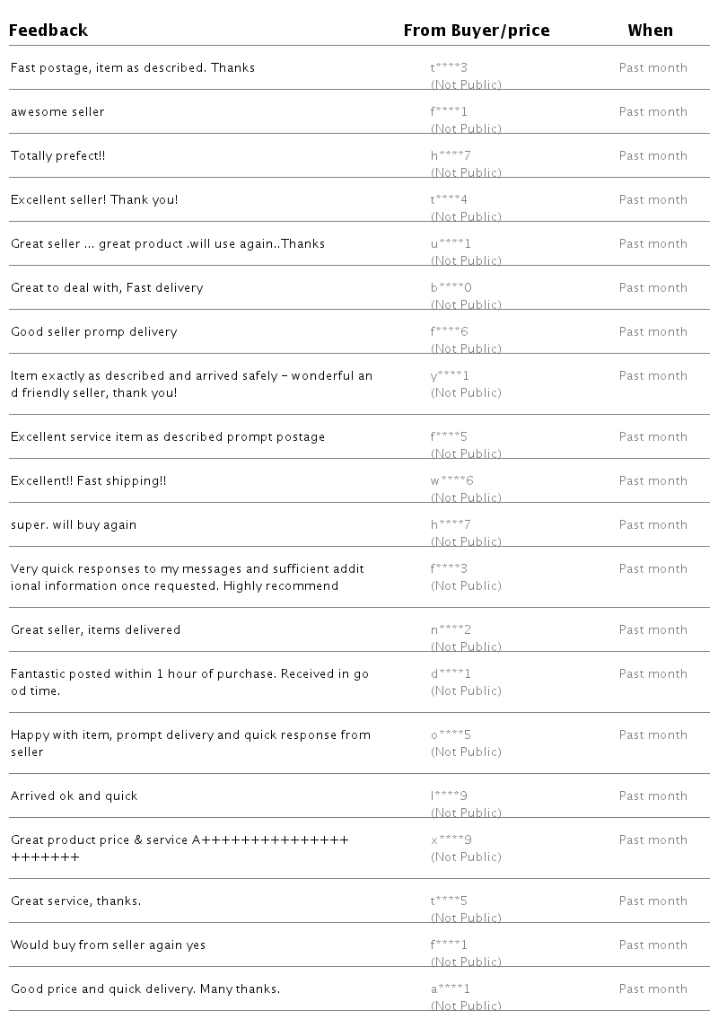Click "Past month" beside buyer d****1
The height and width of the screenshot is (1011, 718).
click(652, 673)
